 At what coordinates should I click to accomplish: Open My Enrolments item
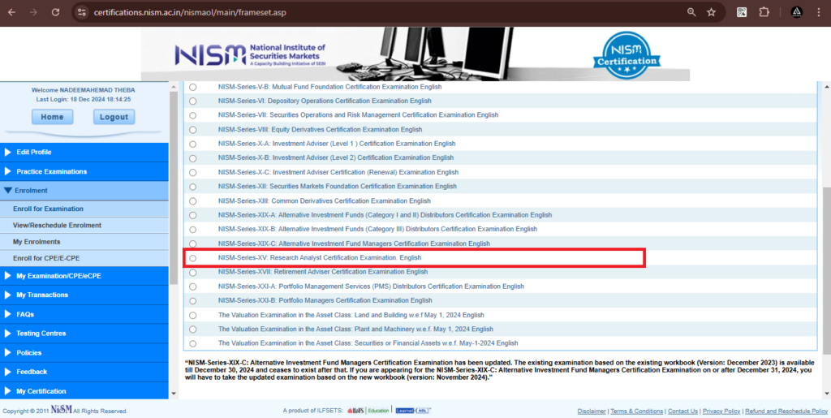pyautogui.click(x=84, y=242)
